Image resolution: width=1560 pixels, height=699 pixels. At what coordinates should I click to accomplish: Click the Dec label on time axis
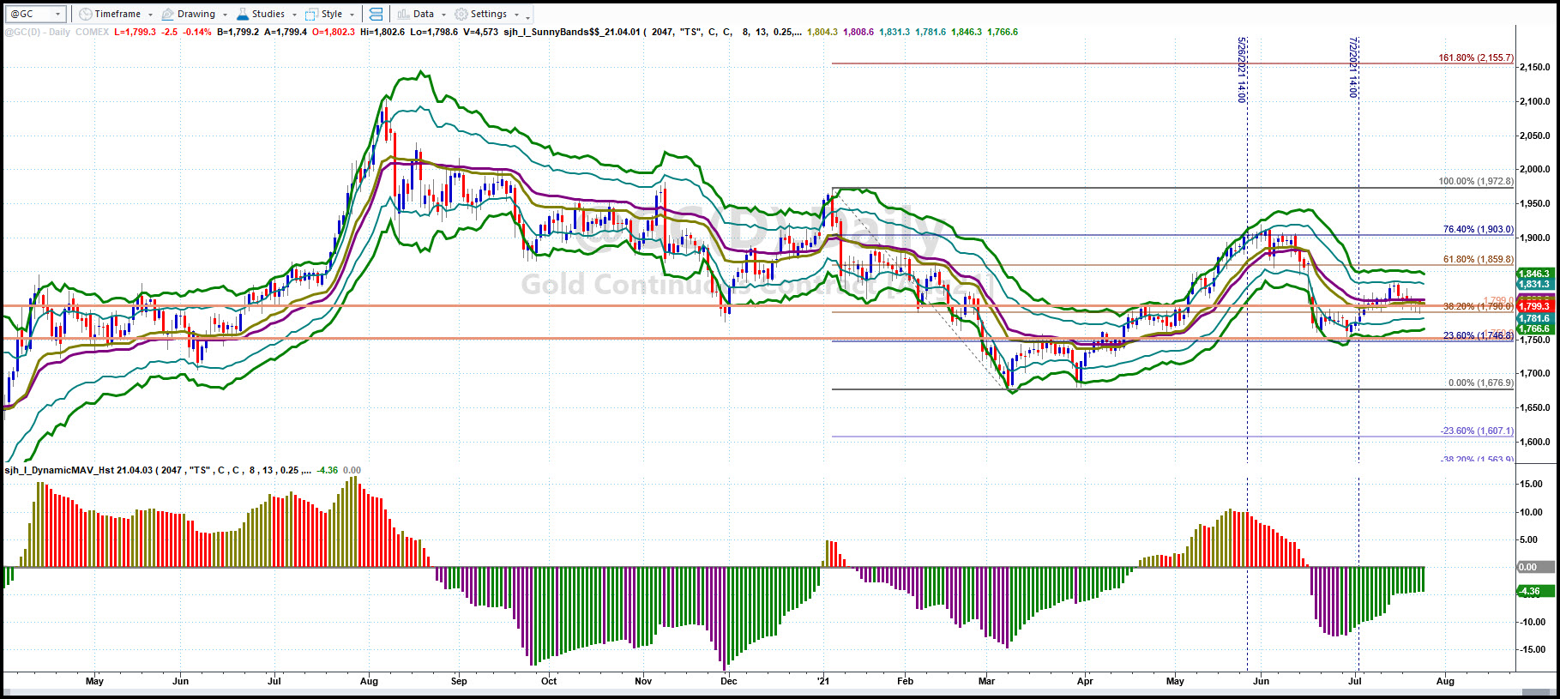(728, 681)
